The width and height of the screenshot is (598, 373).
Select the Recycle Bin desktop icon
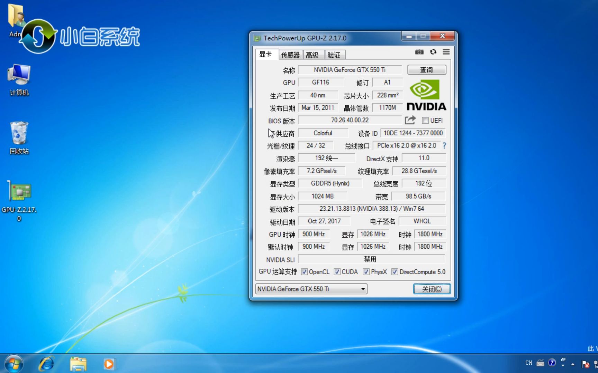(x=19, y=138)
